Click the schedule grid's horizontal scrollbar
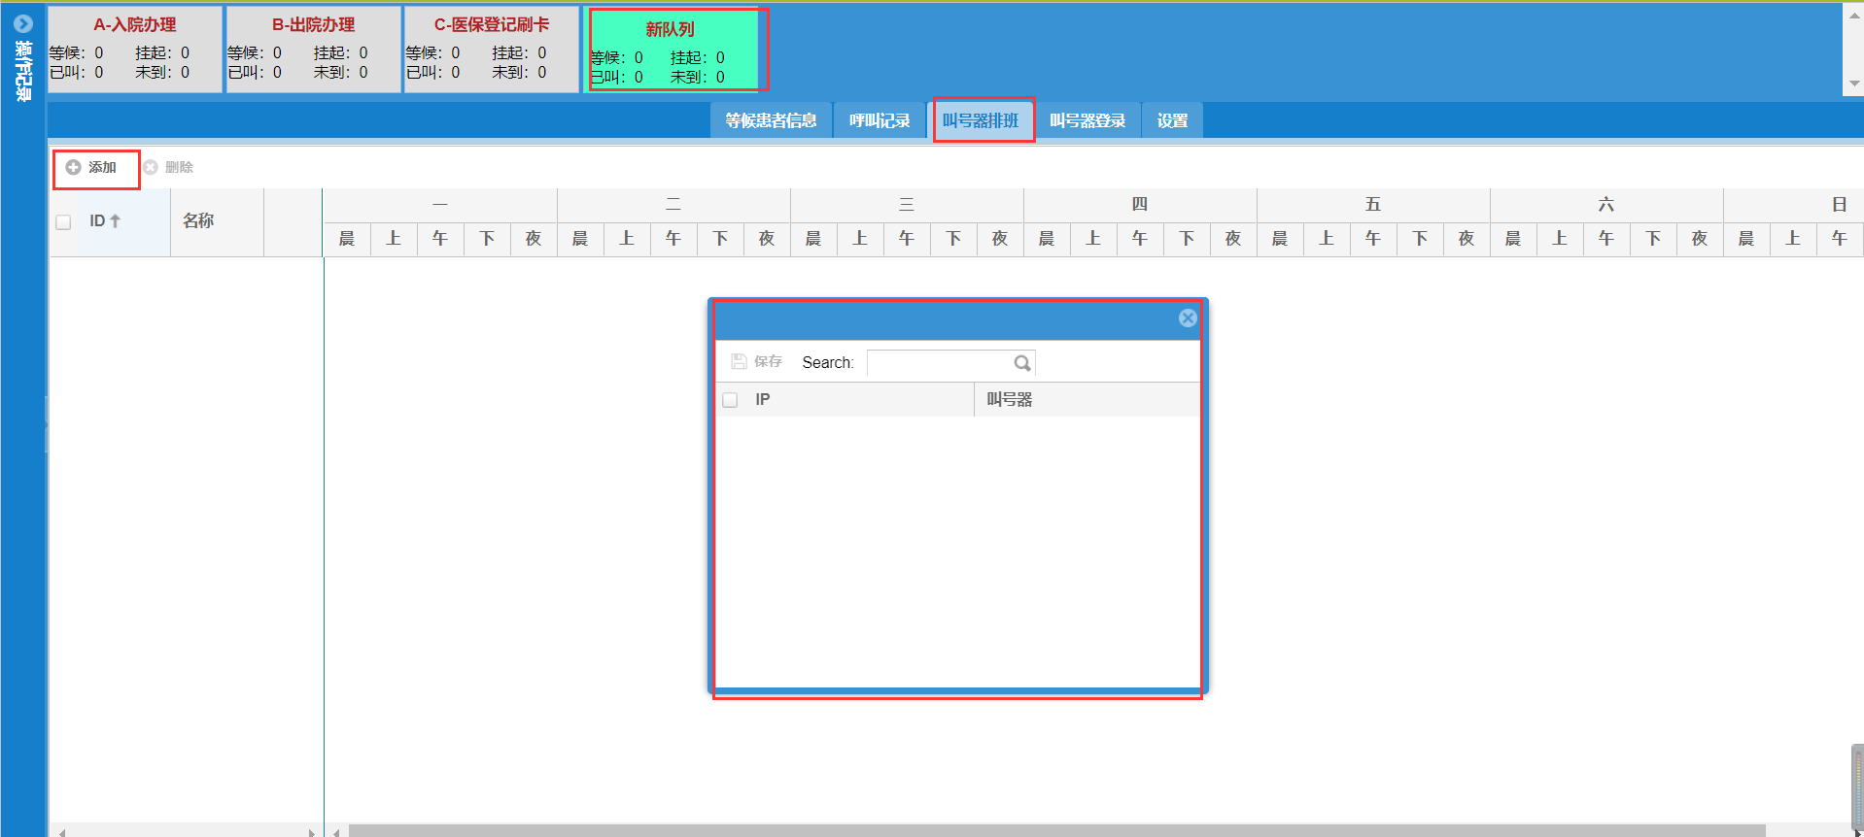1864x837 pixels. [x=1056, y=830]
